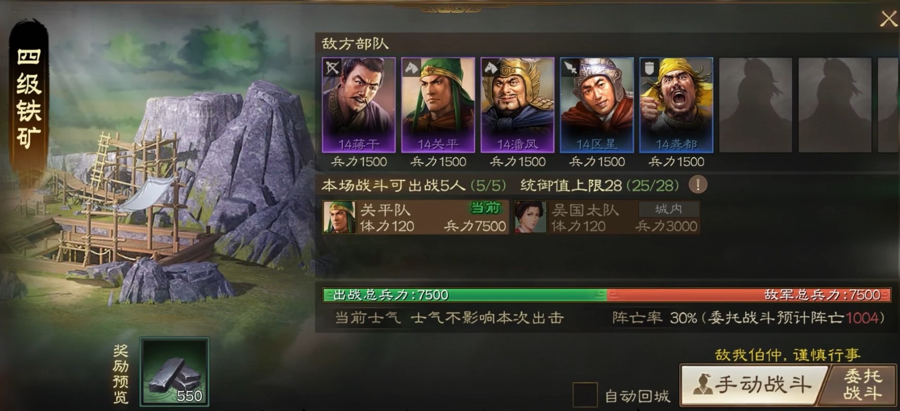Image resolution: width=900 pixels, height=411 pixels.
Task: Click the troop-type icon on 区星 card
Action: (x=570, y=67)
